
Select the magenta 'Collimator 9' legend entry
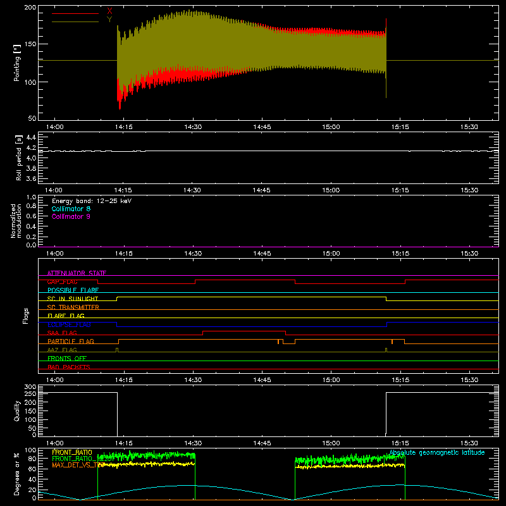[71, 216]
